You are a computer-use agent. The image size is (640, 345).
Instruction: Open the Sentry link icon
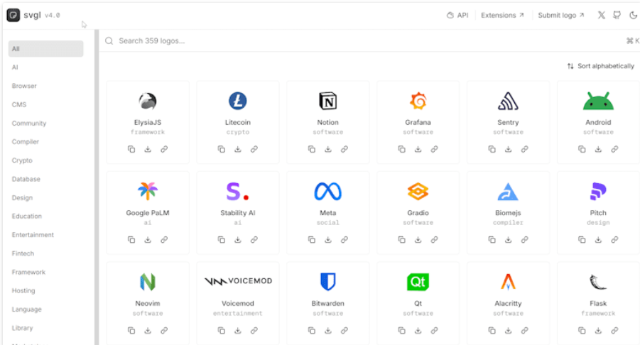coord(524,149)
